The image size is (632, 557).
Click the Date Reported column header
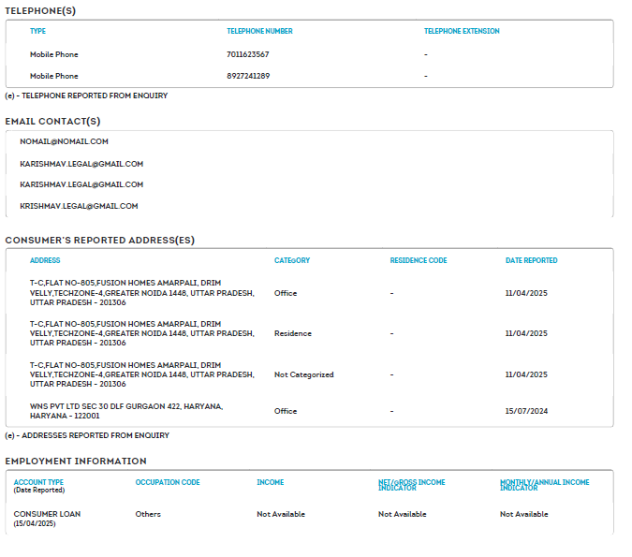531,260
